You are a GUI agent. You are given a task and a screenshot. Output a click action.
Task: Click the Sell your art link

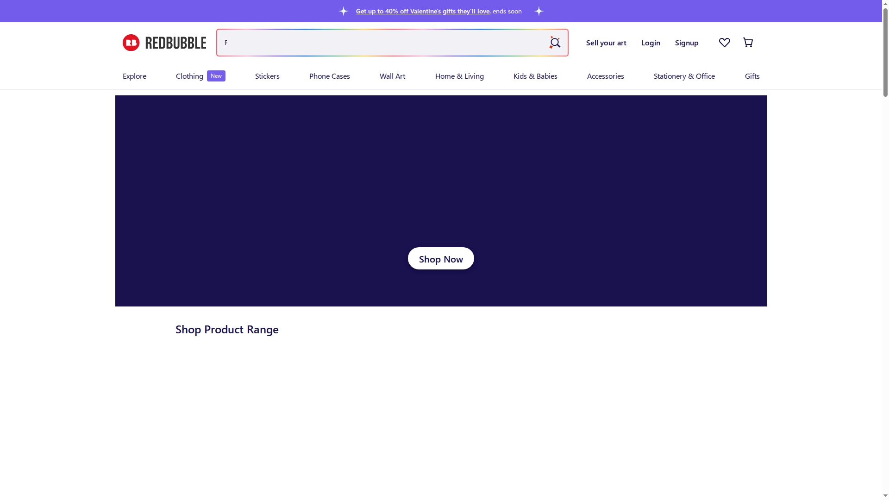(x=607, y=43)
